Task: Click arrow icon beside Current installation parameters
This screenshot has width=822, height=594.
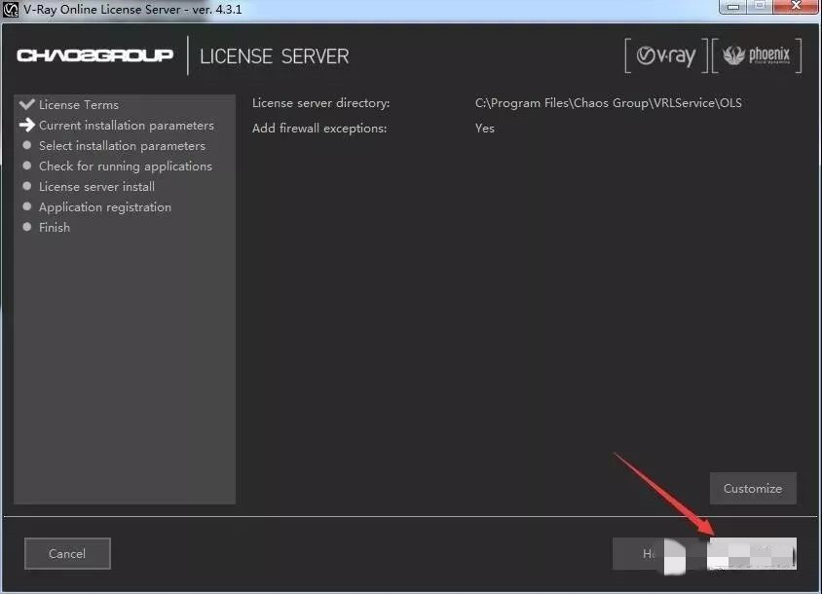Action: [27, 125]
